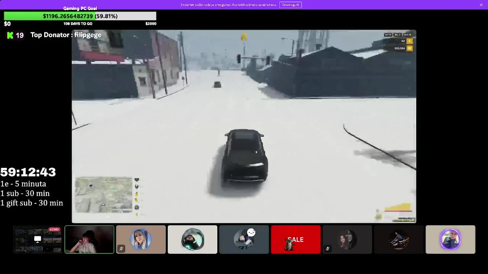Click the screen share monitor icon on stream tile
This screenshot has height=274, width=488.
pos(37,239)
